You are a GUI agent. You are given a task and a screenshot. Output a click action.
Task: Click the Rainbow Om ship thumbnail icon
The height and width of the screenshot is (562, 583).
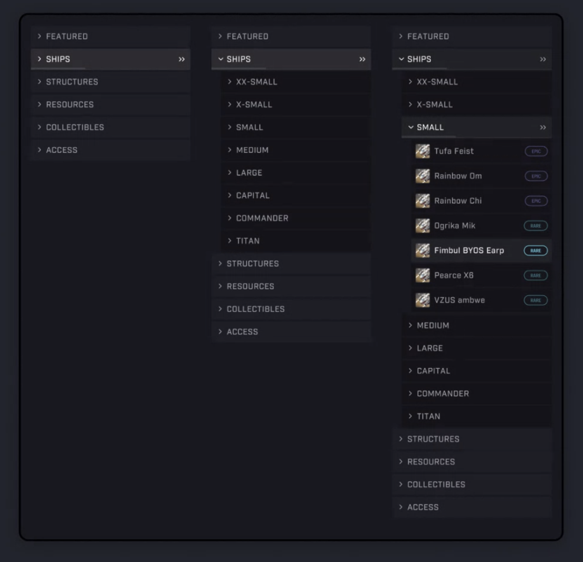(422, 176)
